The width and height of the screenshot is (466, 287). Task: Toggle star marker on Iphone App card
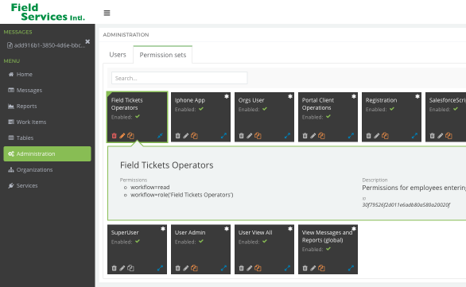point(227,96)
